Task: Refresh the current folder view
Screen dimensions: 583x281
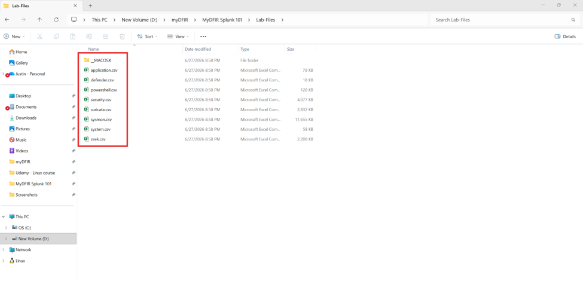Action: (x=56, y=20)
